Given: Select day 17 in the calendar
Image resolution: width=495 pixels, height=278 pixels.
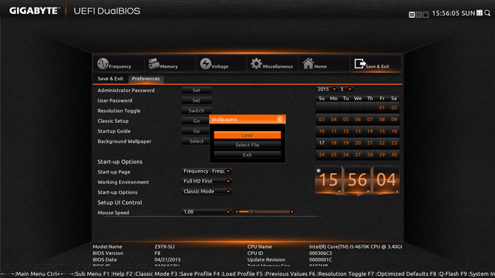Looking at the screenshot, I should pyautogui.click(x=322, y=143).
